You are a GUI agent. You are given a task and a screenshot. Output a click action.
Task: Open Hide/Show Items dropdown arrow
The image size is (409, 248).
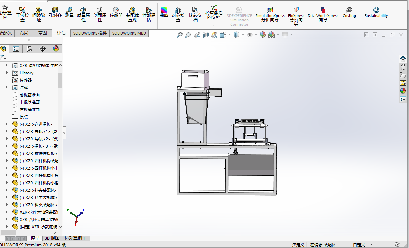click(256, 35)
